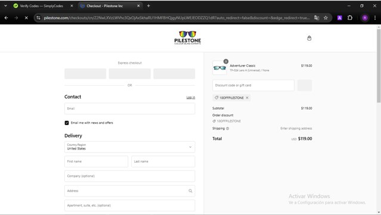The height and width of the screenshot is (215, 381).
Task: Open a new browser tab
Action: [x=148, y=6]
